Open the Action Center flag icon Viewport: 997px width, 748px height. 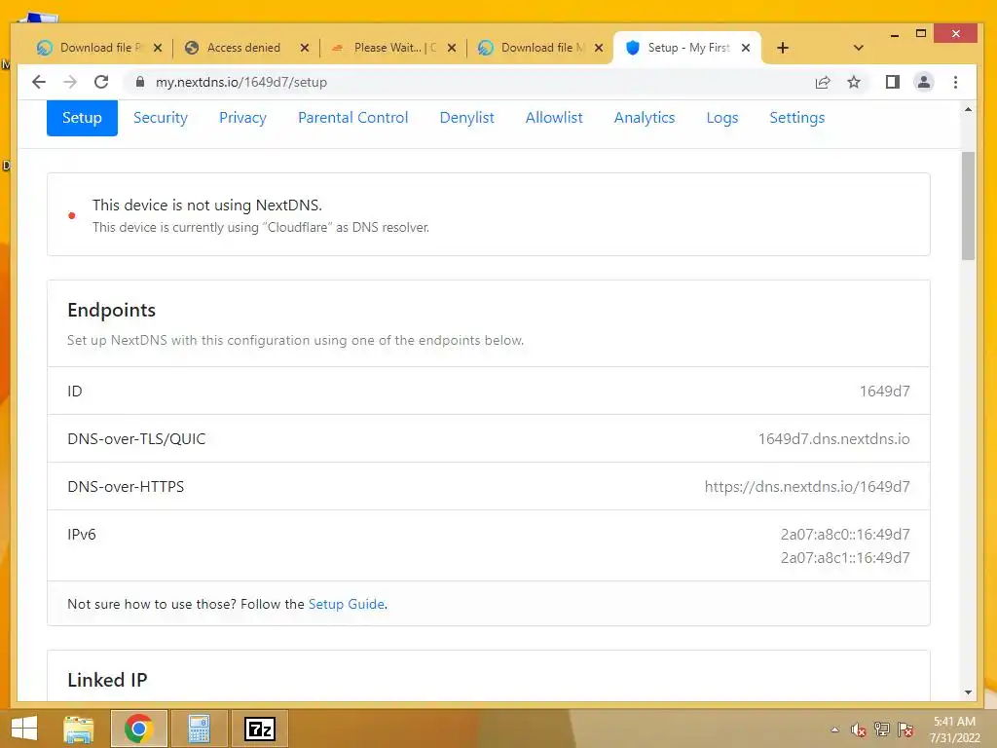pyautogui.click(x=905, y=729)
